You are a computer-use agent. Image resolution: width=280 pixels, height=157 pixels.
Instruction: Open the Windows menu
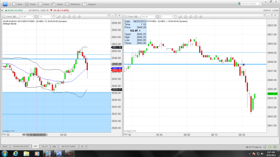point(72,4)
